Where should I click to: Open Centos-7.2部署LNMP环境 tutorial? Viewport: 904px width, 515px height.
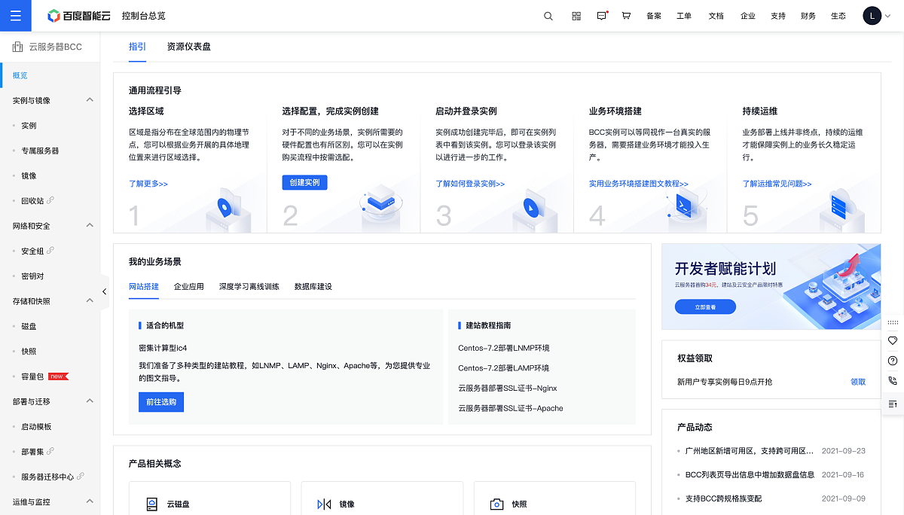(504, 348)
